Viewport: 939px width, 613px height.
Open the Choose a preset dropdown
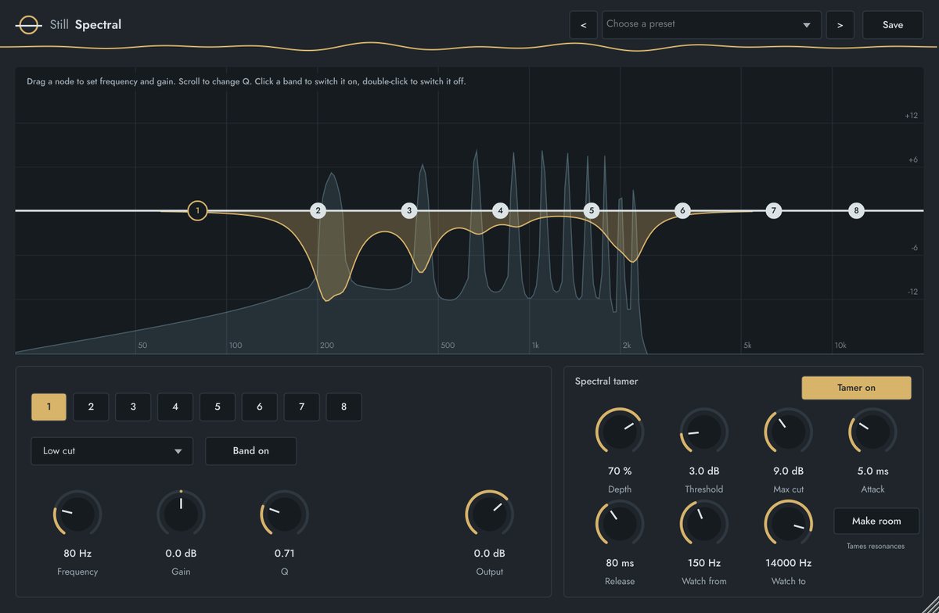click(711, 25)
